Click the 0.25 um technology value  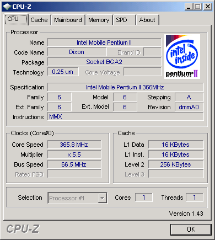coord(63,72)
